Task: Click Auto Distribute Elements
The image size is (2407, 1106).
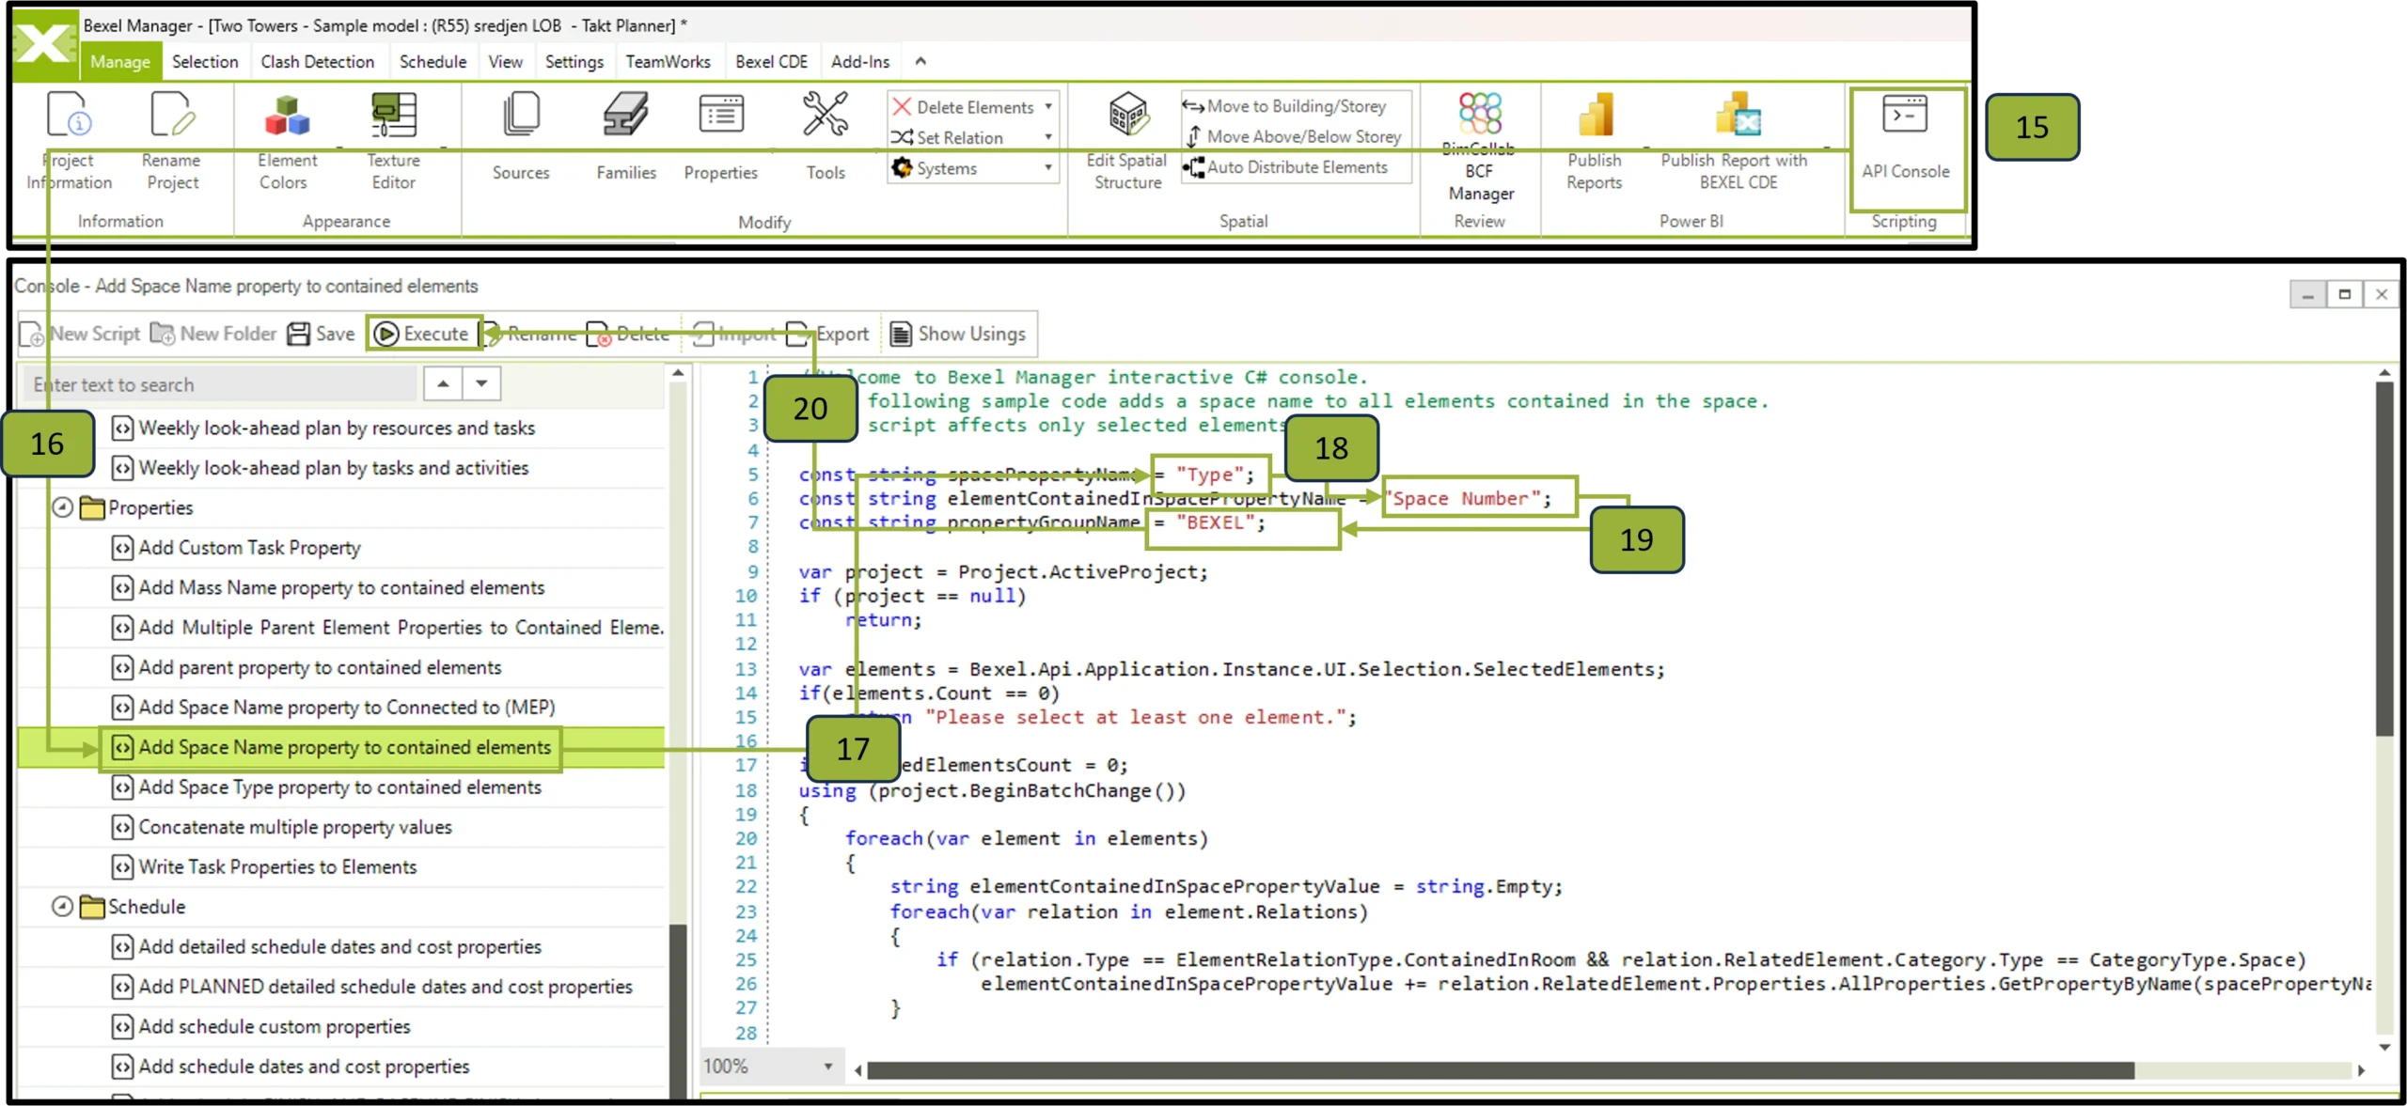Action: point(1285,167)
